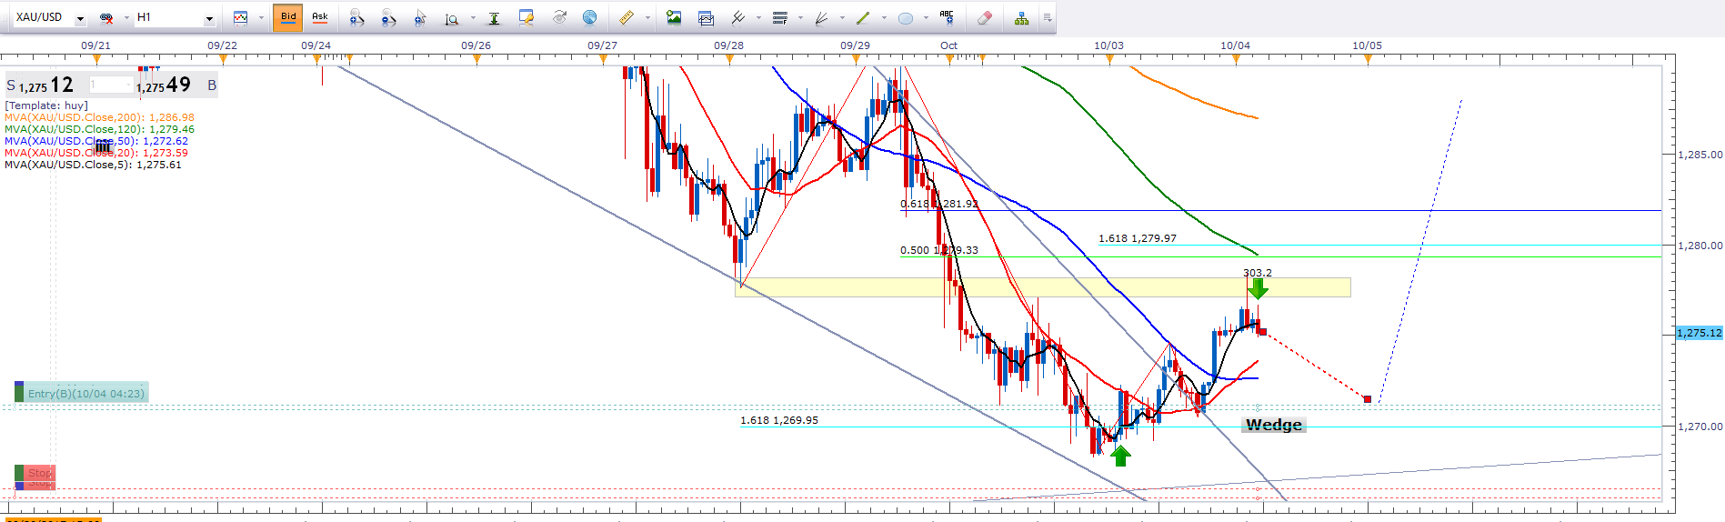
Task: Click the Entry(B) order label
Action: click(85, 393)
